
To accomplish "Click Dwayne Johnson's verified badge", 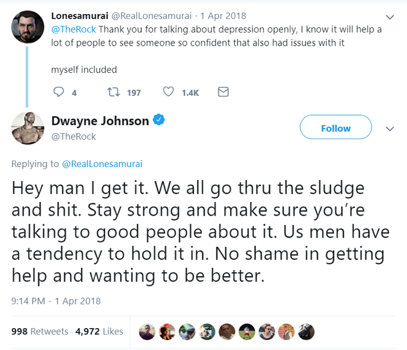I will click(159, 121).
